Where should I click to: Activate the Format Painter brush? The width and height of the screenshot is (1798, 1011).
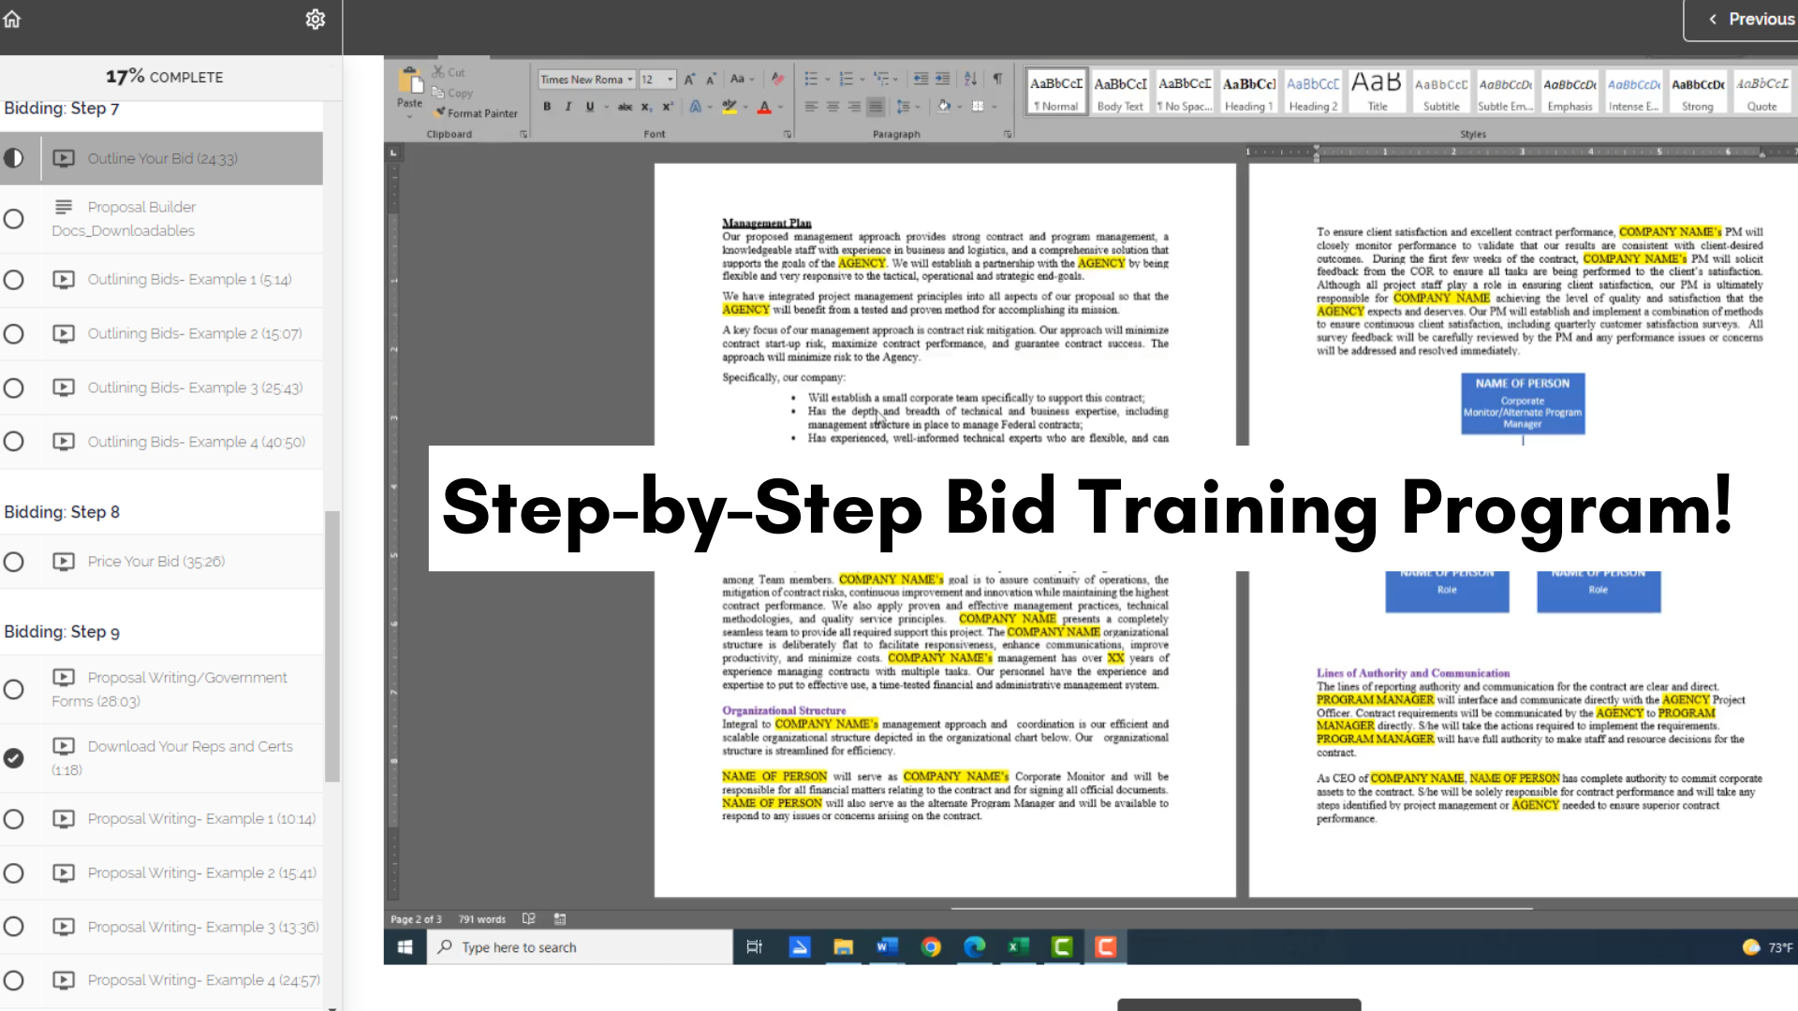pos(476,112)
